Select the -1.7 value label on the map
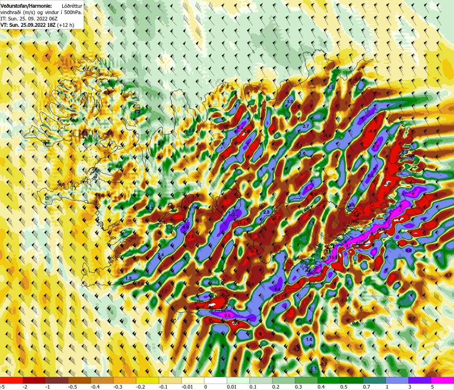 click(x=163, y=291)
